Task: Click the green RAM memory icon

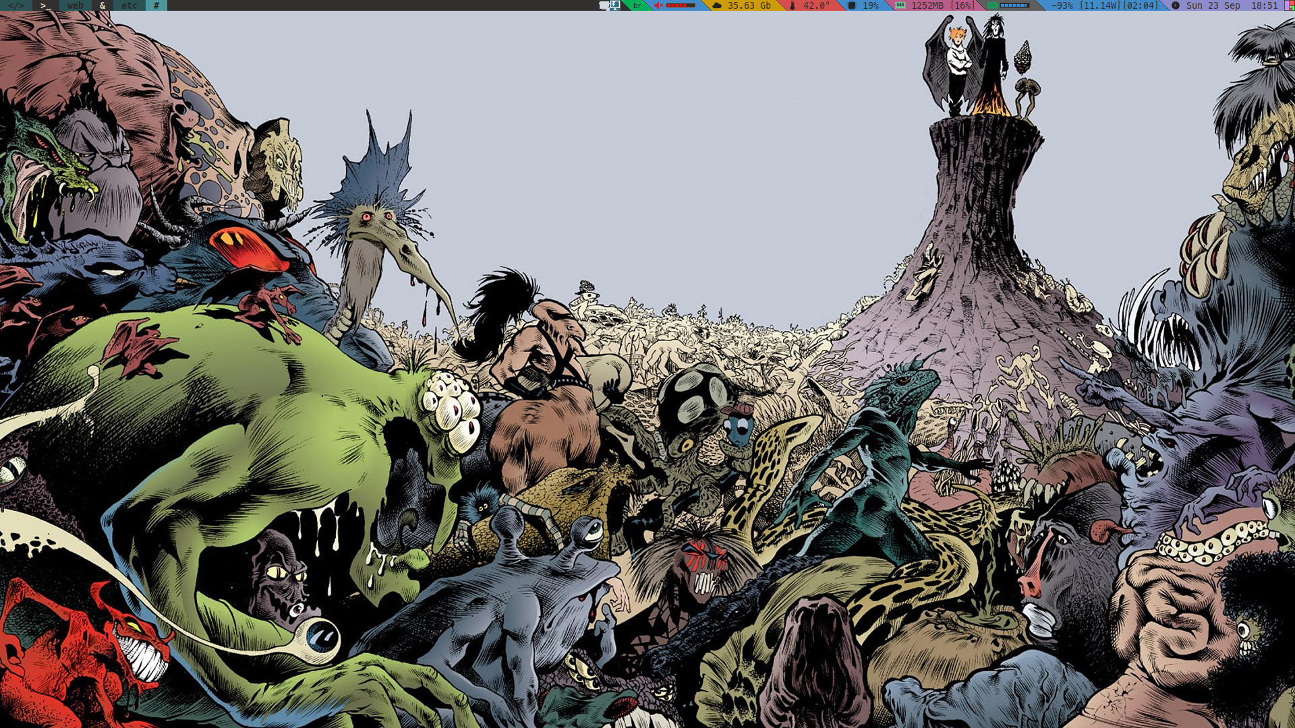Action: click(x=900, y=5)
